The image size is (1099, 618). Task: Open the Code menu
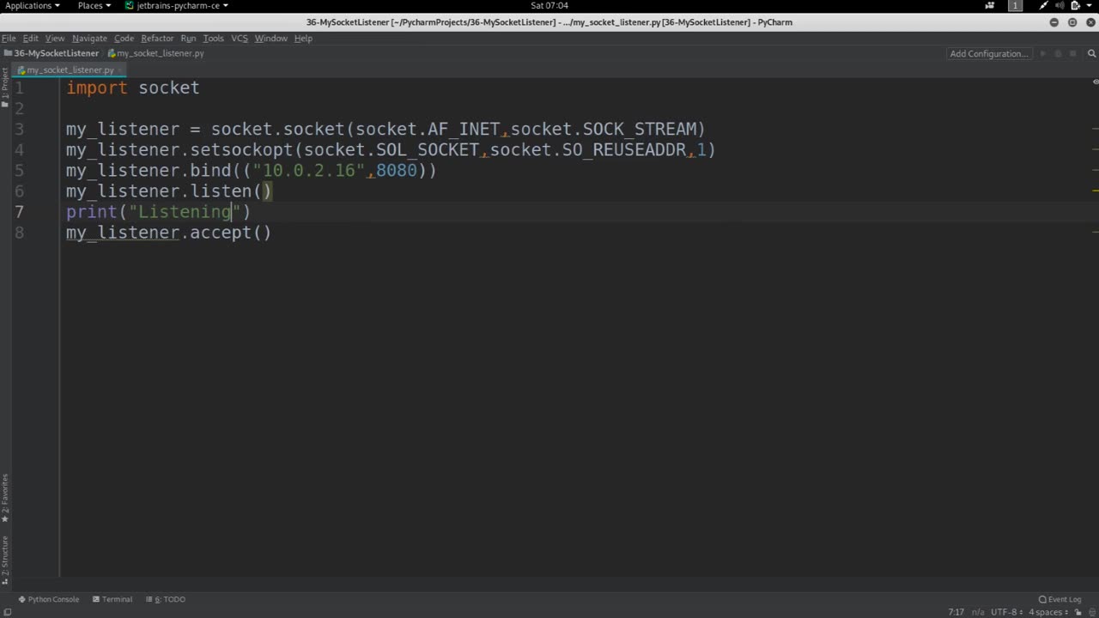(x=124, y=38)
